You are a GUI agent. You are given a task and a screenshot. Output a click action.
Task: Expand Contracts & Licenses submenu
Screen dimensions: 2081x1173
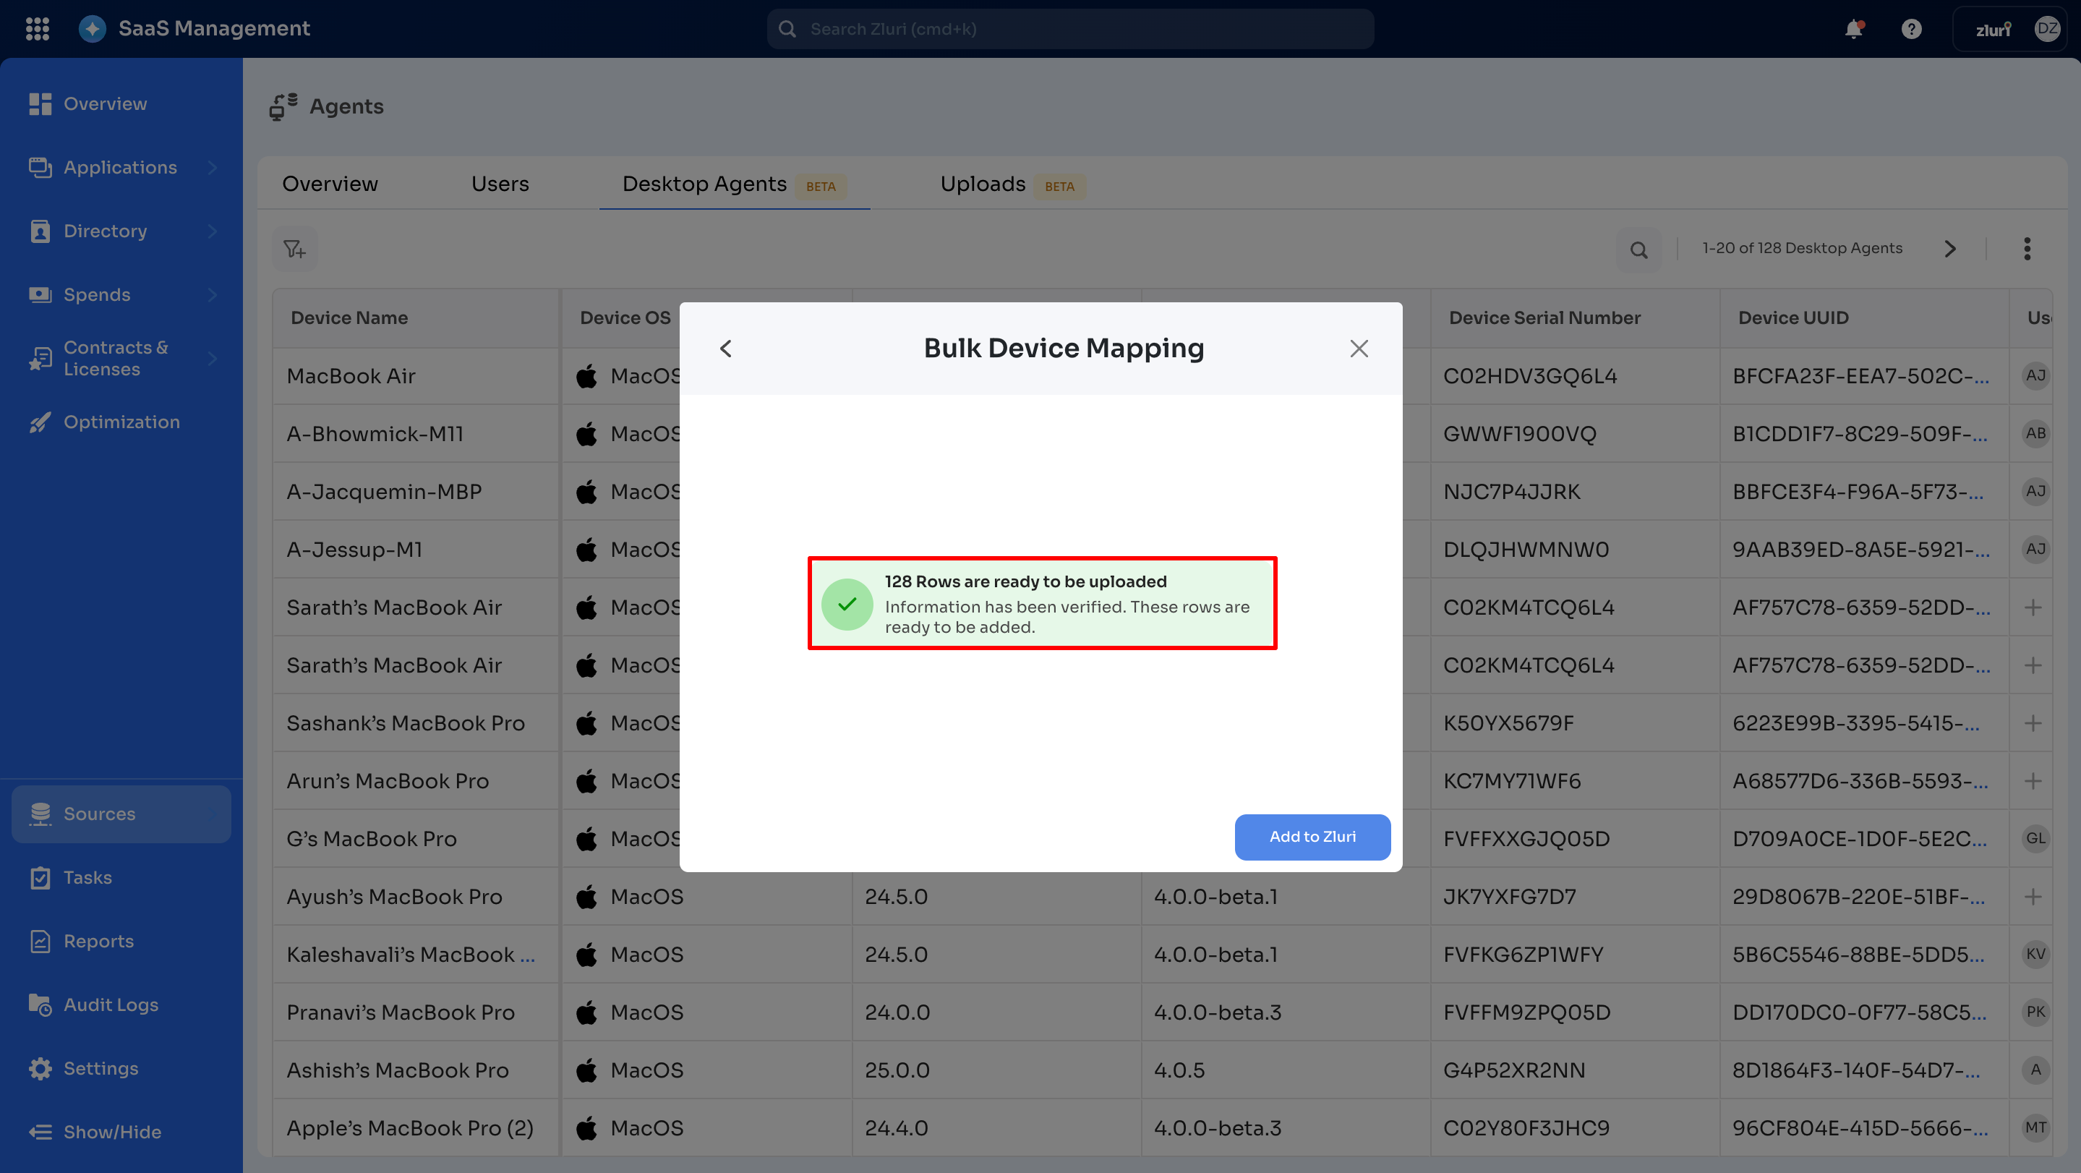tap(213, 358)
